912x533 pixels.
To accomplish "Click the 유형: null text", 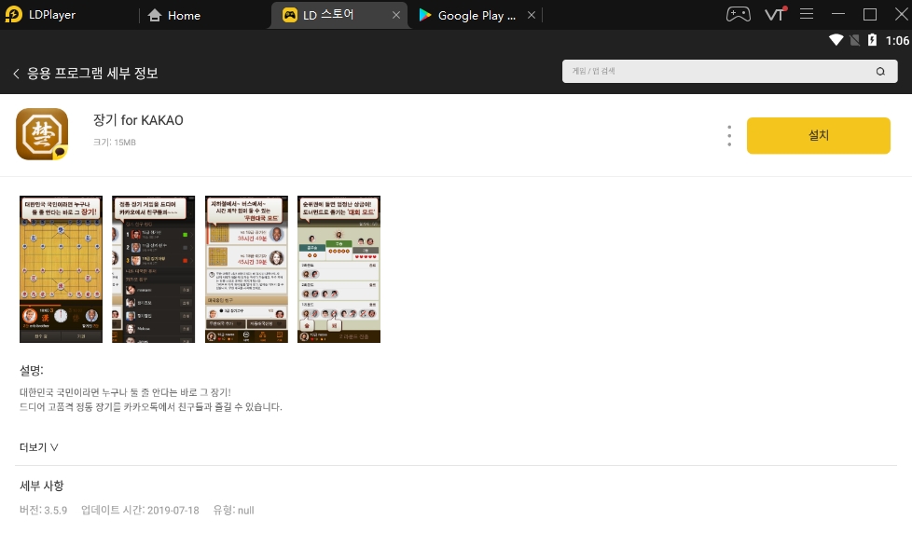I will tap(234, 511).
